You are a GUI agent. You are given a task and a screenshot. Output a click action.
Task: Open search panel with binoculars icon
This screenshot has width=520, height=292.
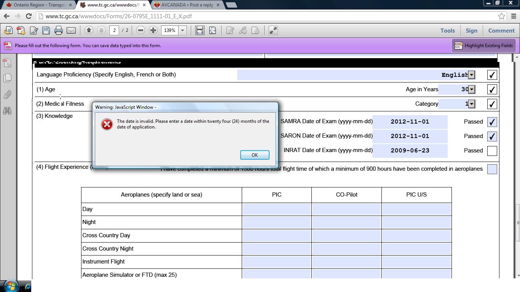[7, 111]
